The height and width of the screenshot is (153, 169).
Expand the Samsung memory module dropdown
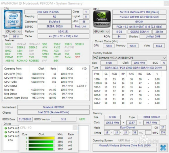[x=129, y=58]
